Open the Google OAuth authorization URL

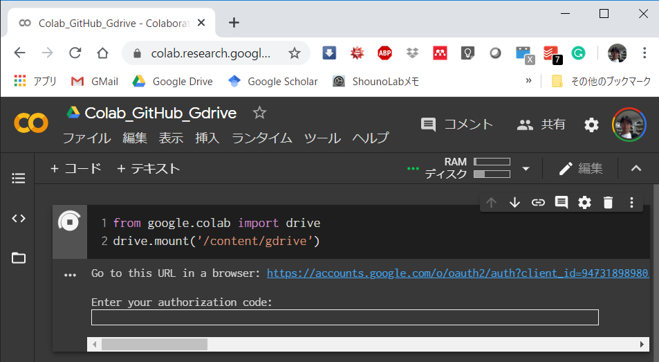pos(458,273)
